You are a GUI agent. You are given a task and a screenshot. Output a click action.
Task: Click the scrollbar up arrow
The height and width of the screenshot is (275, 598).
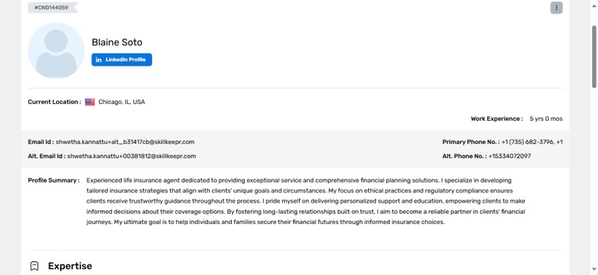[593, 3]
